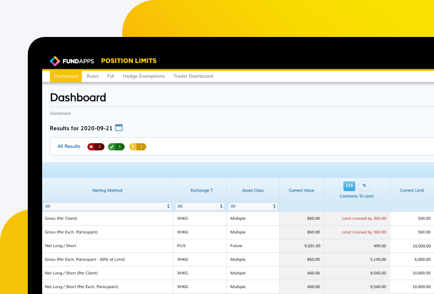Viewport: 434px width, 294px height.
Task: Click the All Results link
Action: tap(69, 147)
